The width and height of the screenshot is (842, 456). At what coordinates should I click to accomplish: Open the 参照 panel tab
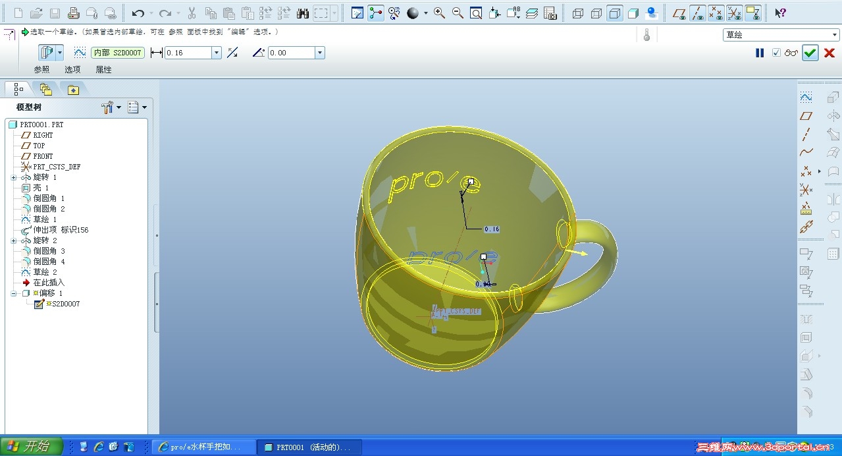(41, 69)
